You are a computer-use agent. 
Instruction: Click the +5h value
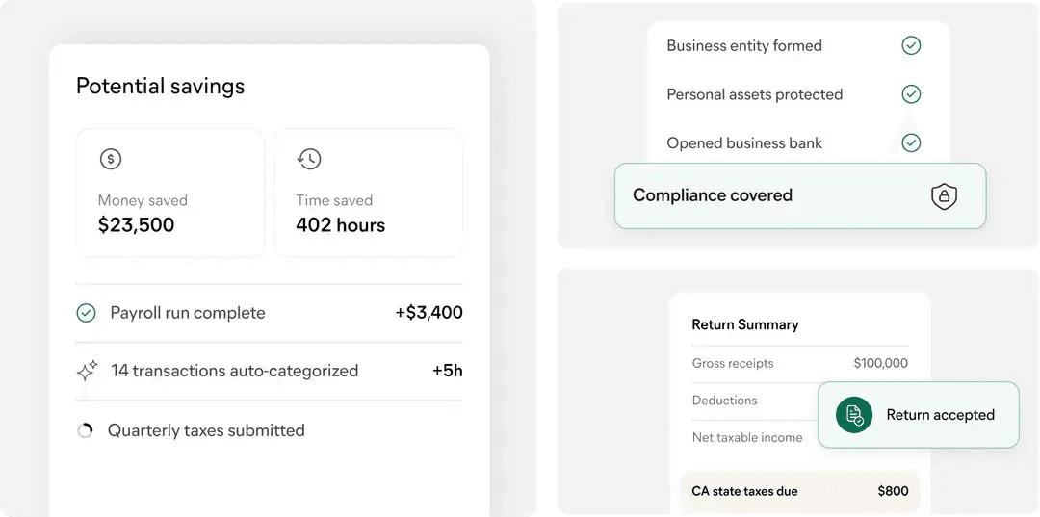(x=448, y=371)
